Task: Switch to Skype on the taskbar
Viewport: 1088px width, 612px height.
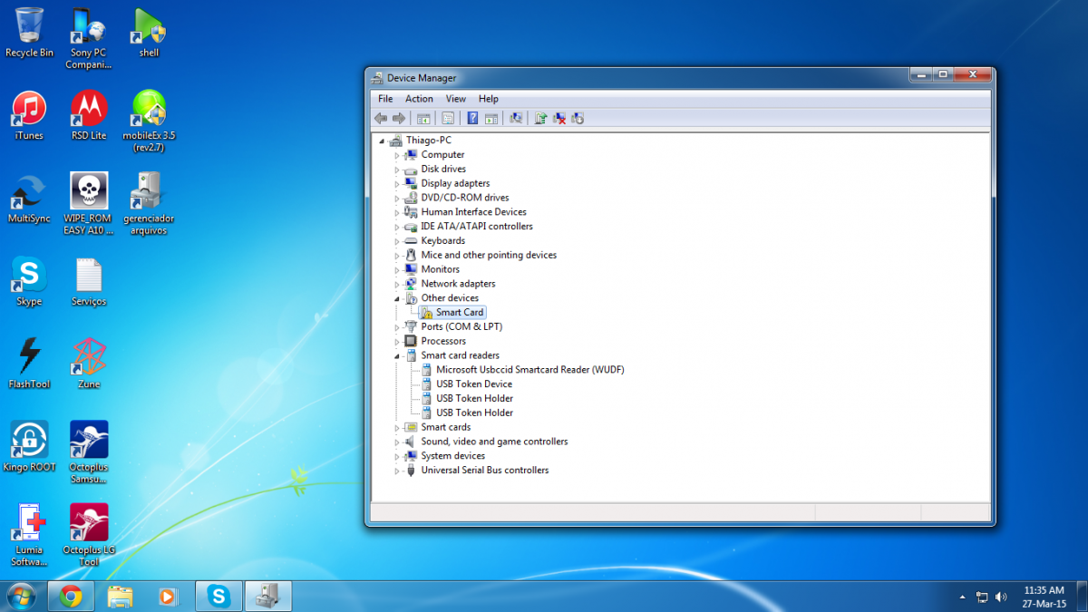Action: click(219, 596)
